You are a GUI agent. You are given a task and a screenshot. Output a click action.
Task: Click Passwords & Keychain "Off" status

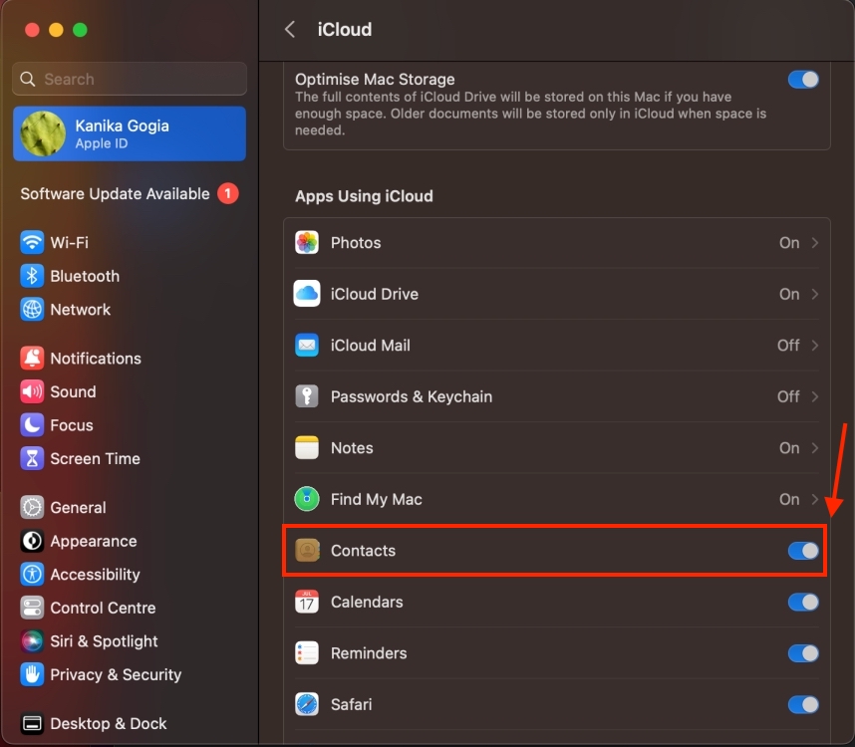pyautogui.click(x=788, y=396)
